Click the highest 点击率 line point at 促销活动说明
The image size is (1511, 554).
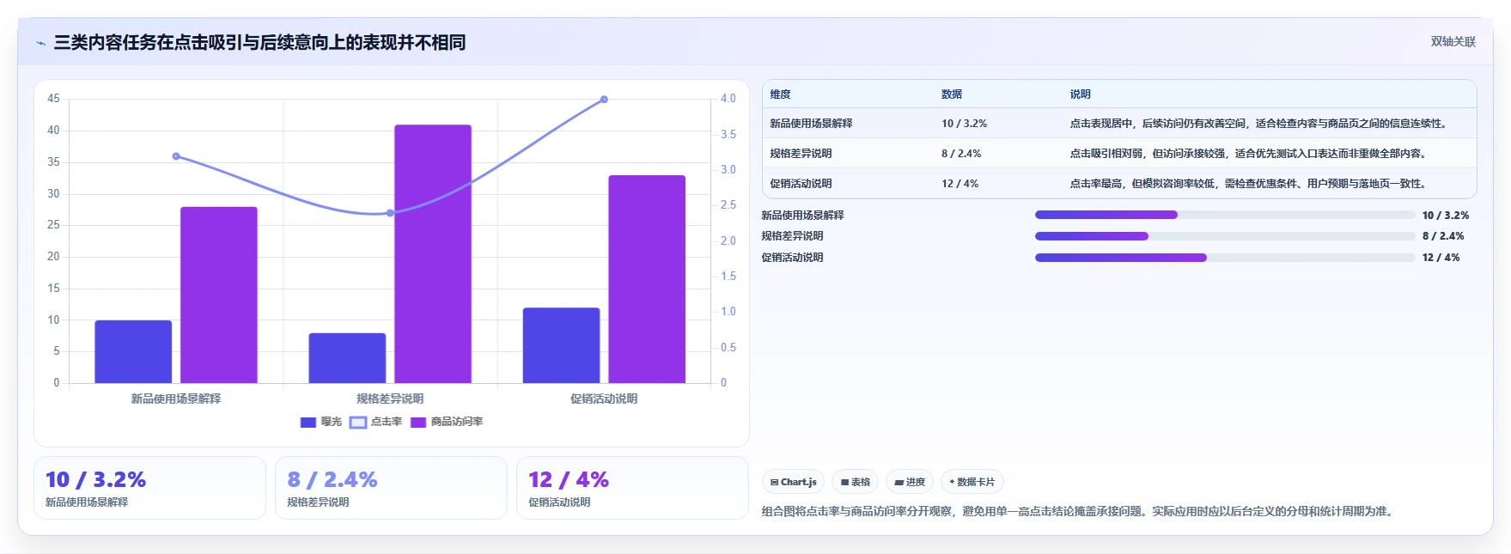click(604, 100)
